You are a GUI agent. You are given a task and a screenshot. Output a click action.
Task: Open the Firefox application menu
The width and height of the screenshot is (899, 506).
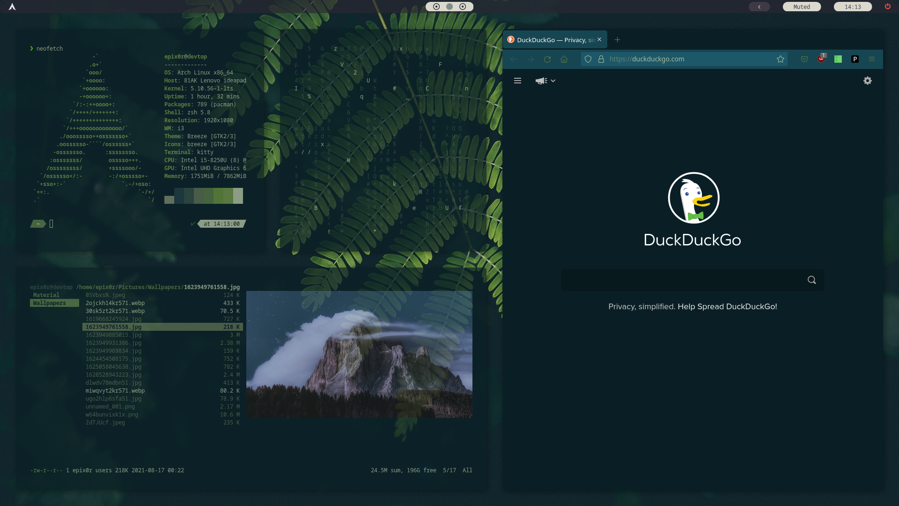click(872, 59)
